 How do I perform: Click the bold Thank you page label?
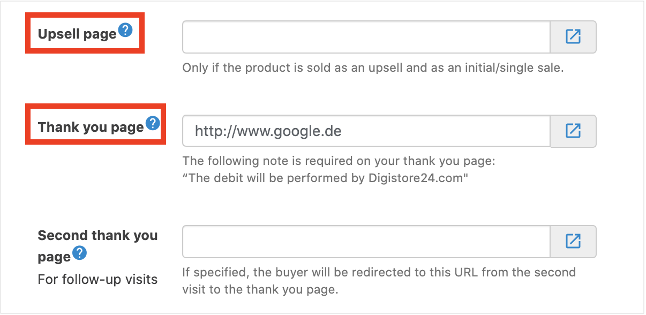click(91, 127)
